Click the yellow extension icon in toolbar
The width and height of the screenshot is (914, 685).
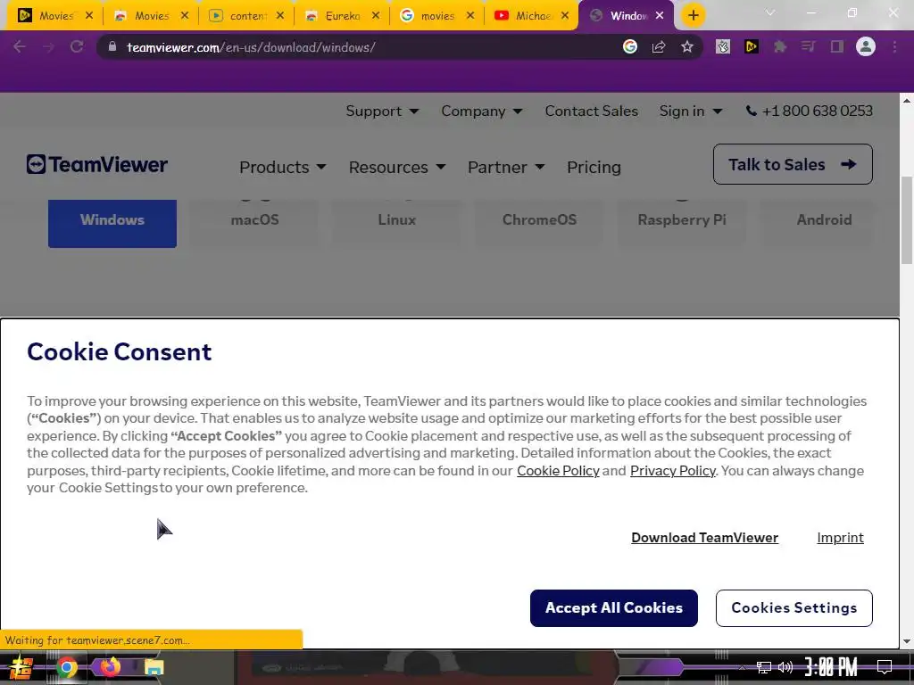pyautogui.click(x=752, y=46)
